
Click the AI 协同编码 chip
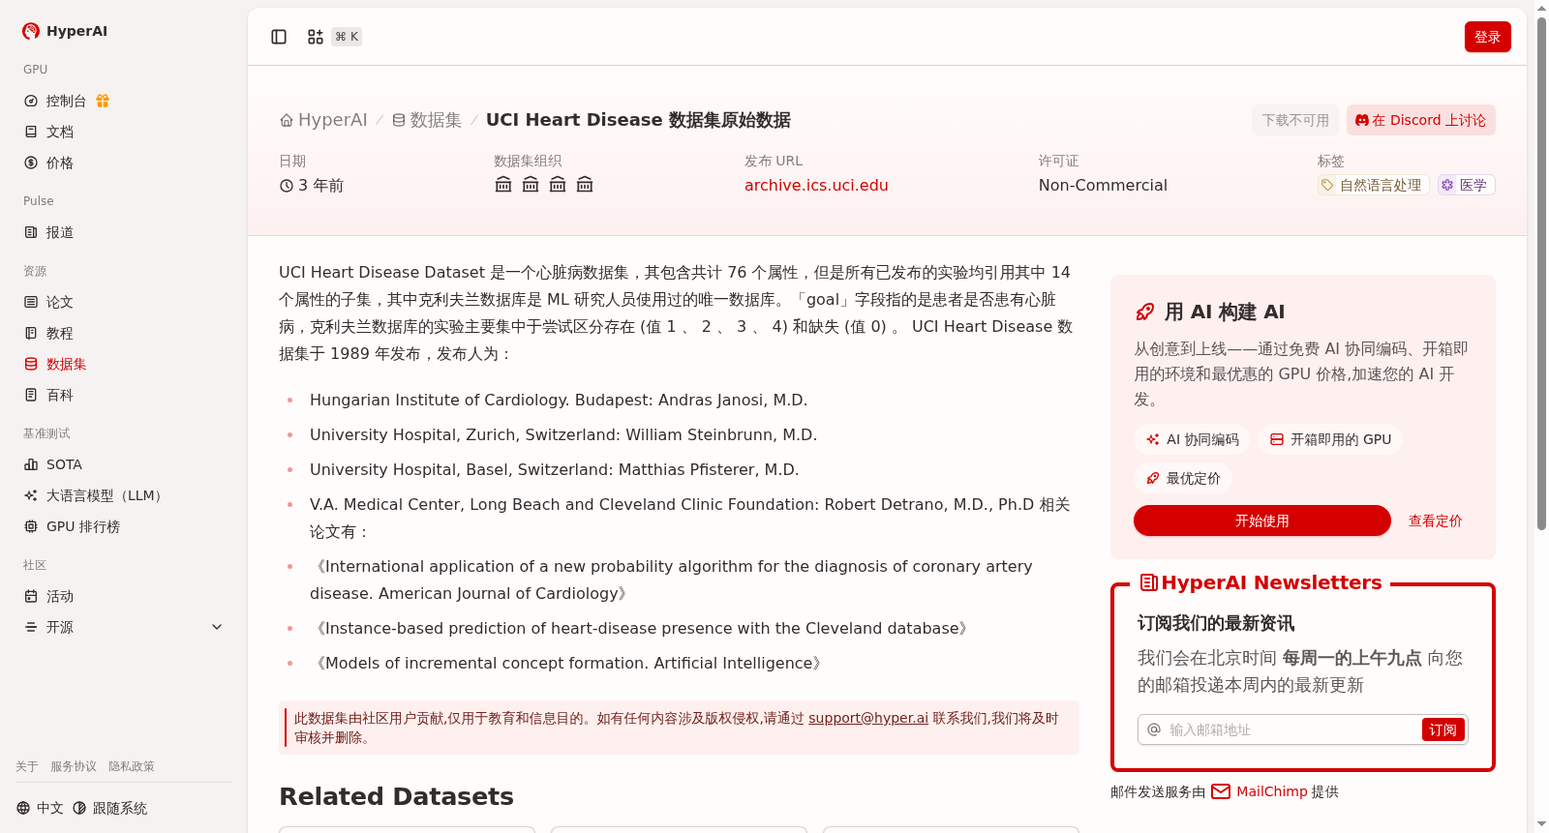point(1192,439)
